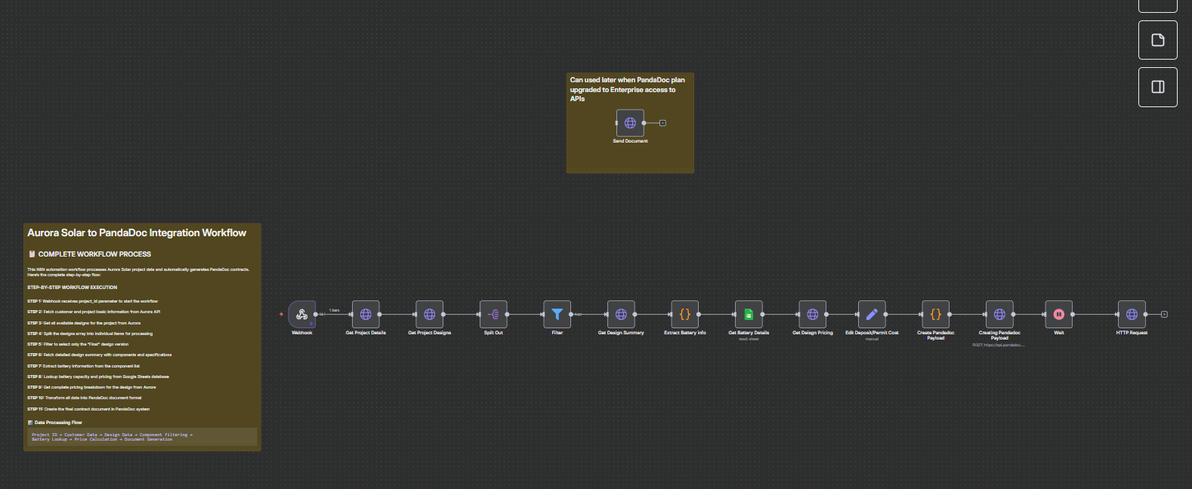Click the '1 item' connection label
The width and height of the screenshot is (1192, 489).
[x=334, y=310]
